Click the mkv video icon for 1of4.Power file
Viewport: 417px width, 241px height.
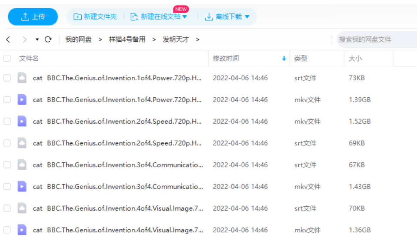[x=22, y=99]
